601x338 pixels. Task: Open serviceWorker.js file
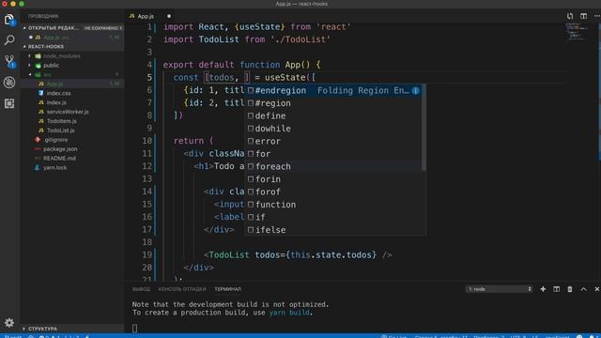(x=73, y=112)
